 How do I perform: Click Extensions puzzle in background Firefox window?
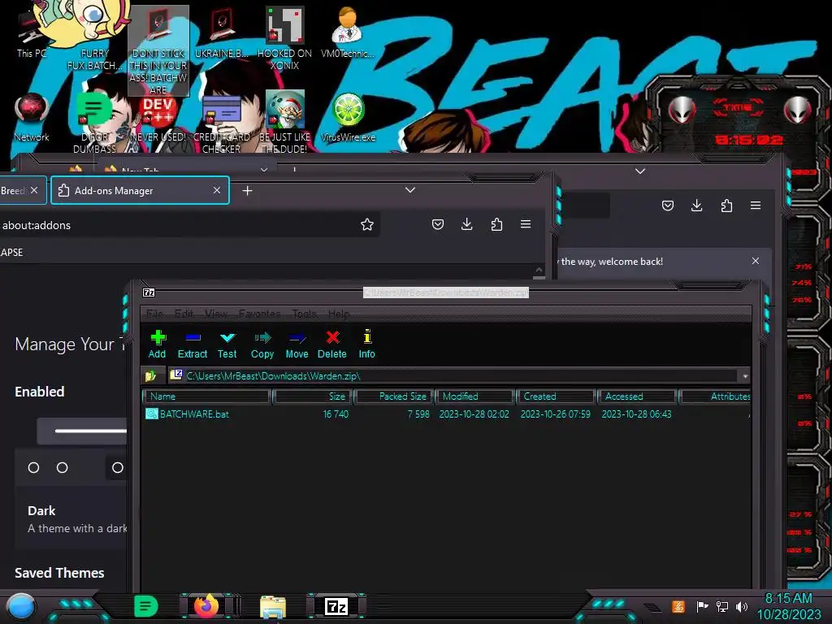(726, 206)
